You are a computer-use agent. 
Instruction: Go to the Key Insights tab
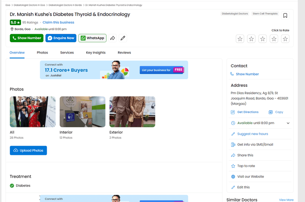(x=96, y=53)
